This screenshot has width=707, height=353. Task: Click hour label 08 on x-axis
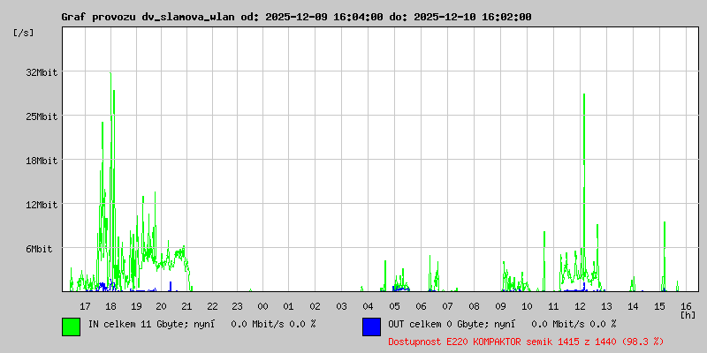(474, 306)
